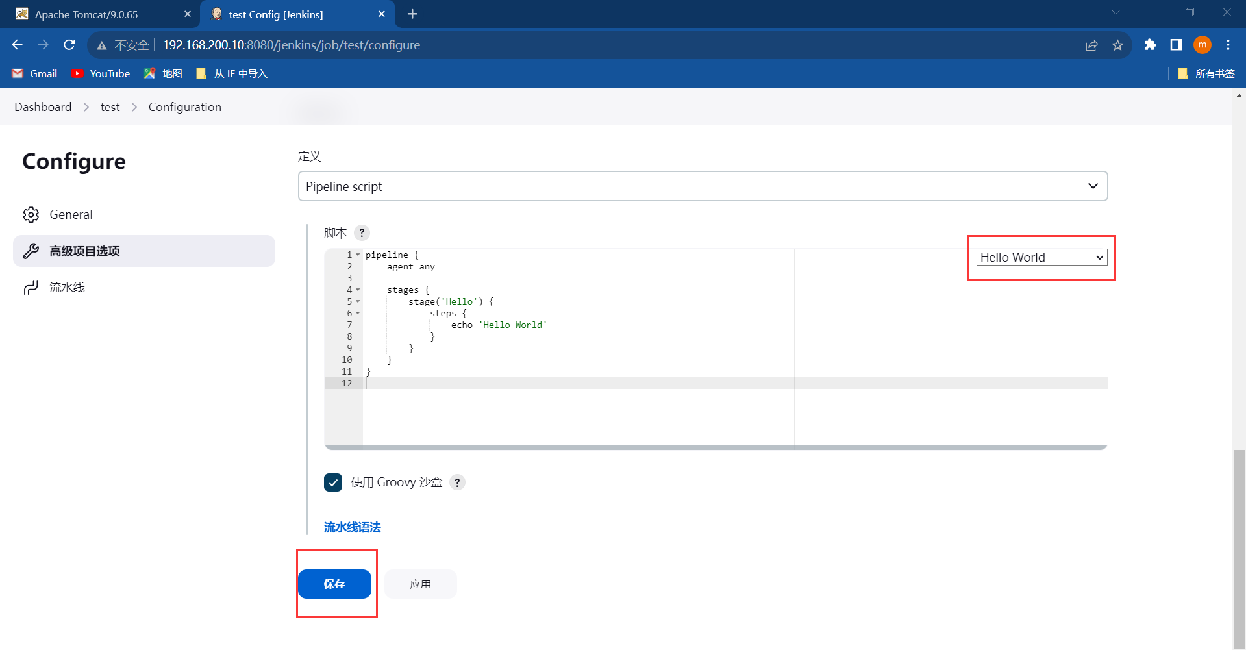Reload the Jenkins configure page
This screenshot has height=650, width=1246.
(69, 45)
